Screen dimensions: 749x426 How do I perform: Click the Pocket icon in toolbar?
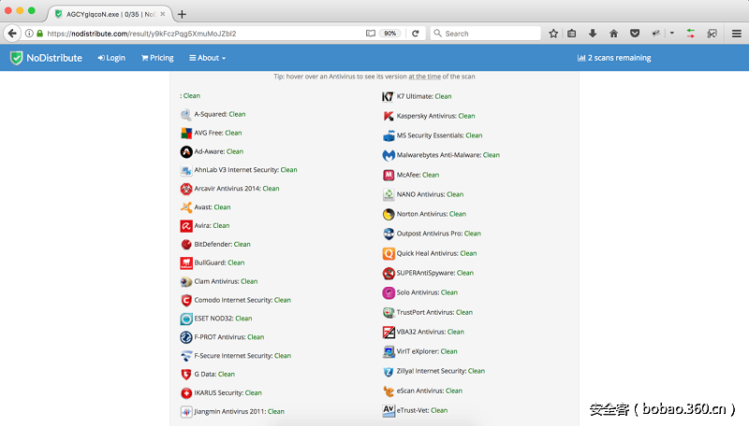click(634, 33)
